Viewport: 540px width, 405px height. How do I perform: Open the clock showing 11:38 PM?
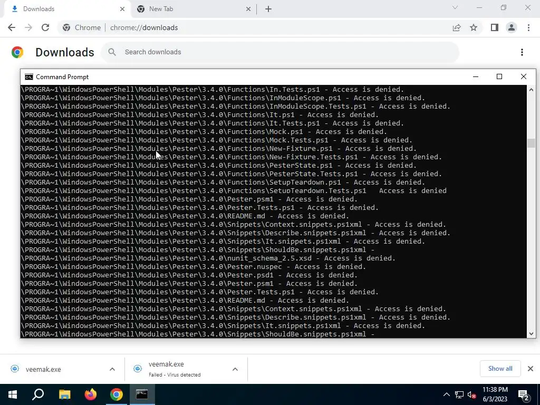coord(495,394)
